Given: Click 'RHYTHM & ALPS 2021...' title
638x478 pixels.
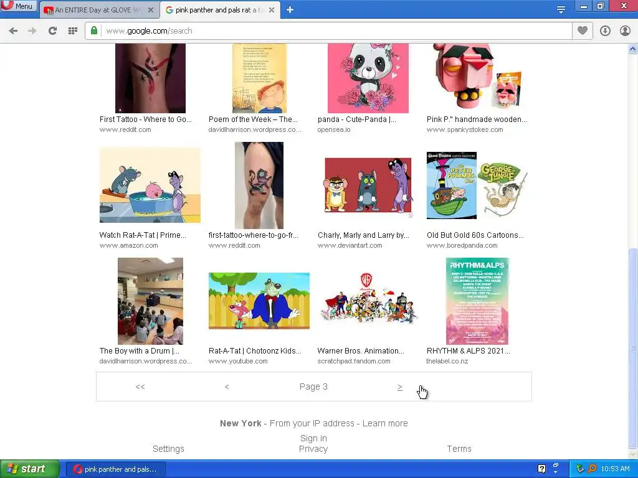Looking at the screenshot, I should click(469, 351).
